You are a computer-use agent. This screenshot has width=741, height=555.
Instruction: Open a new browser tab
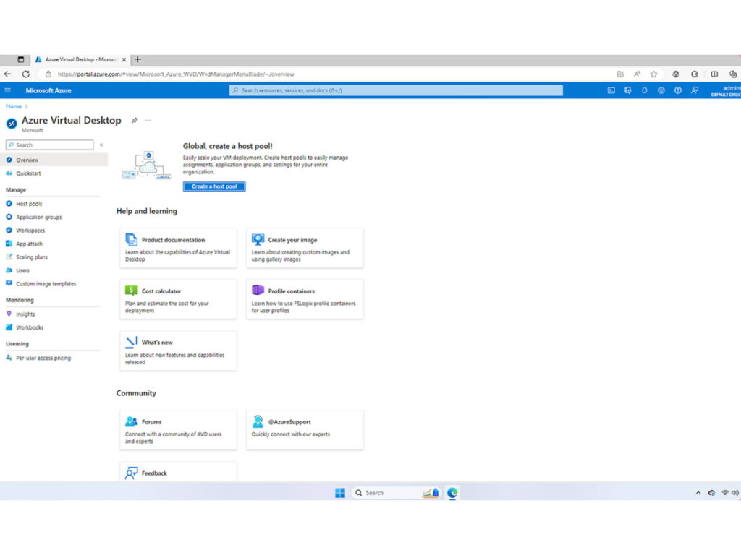click(x=138, y=59)
